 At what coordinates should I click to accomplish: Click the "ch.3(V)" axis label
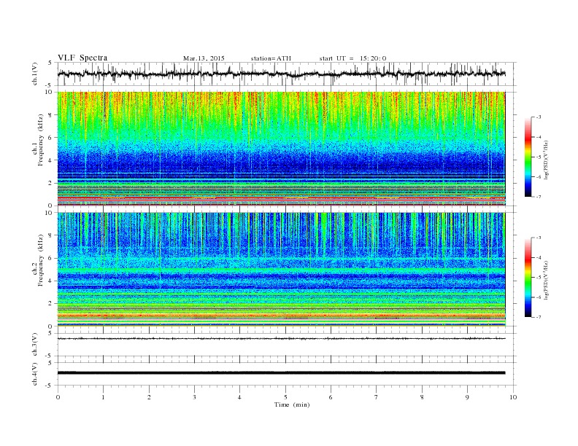click(x=34, y=345)
